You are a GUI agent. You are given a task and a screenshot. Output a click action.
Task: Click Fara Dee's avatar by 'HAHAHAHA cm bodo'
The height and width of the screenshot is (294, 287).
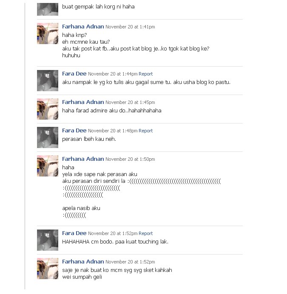click(x=48, y=240)
